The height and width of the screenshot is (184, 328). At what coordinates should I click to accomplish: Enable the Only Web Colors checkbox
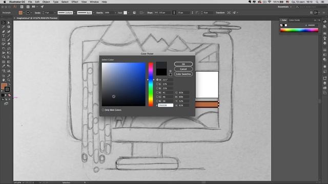point(103,110)
